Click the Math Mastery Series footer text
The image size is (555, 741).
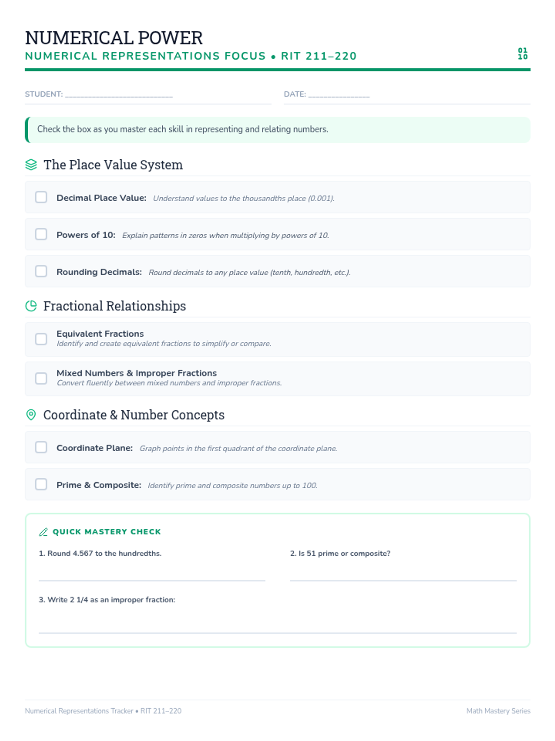pyautogui.click(x=498, y=711)
